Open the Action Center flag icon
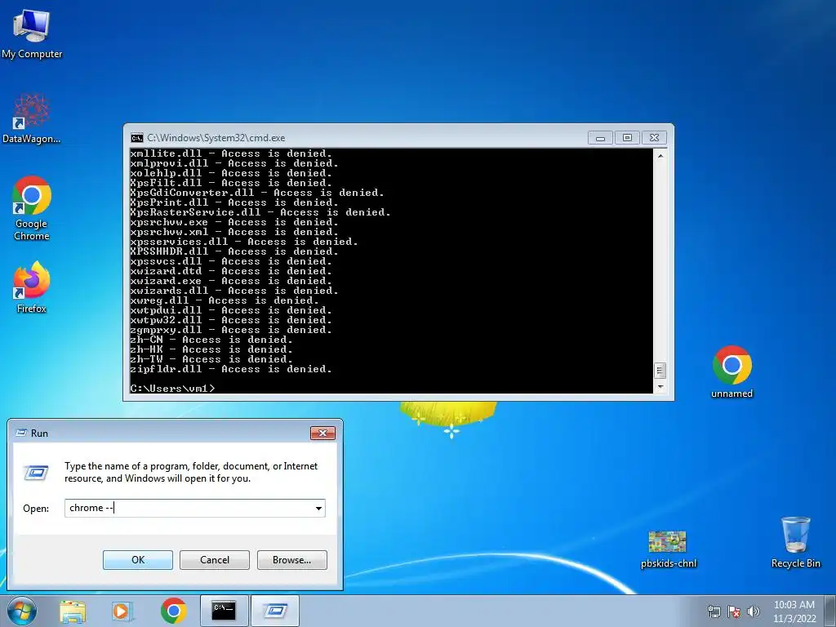This screenshot has height=627, width=836. click(734, 611)
